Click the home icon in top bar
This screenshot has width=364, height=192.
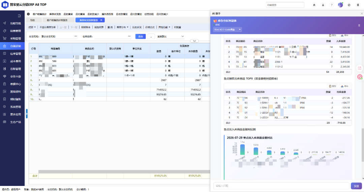point(314,5)
